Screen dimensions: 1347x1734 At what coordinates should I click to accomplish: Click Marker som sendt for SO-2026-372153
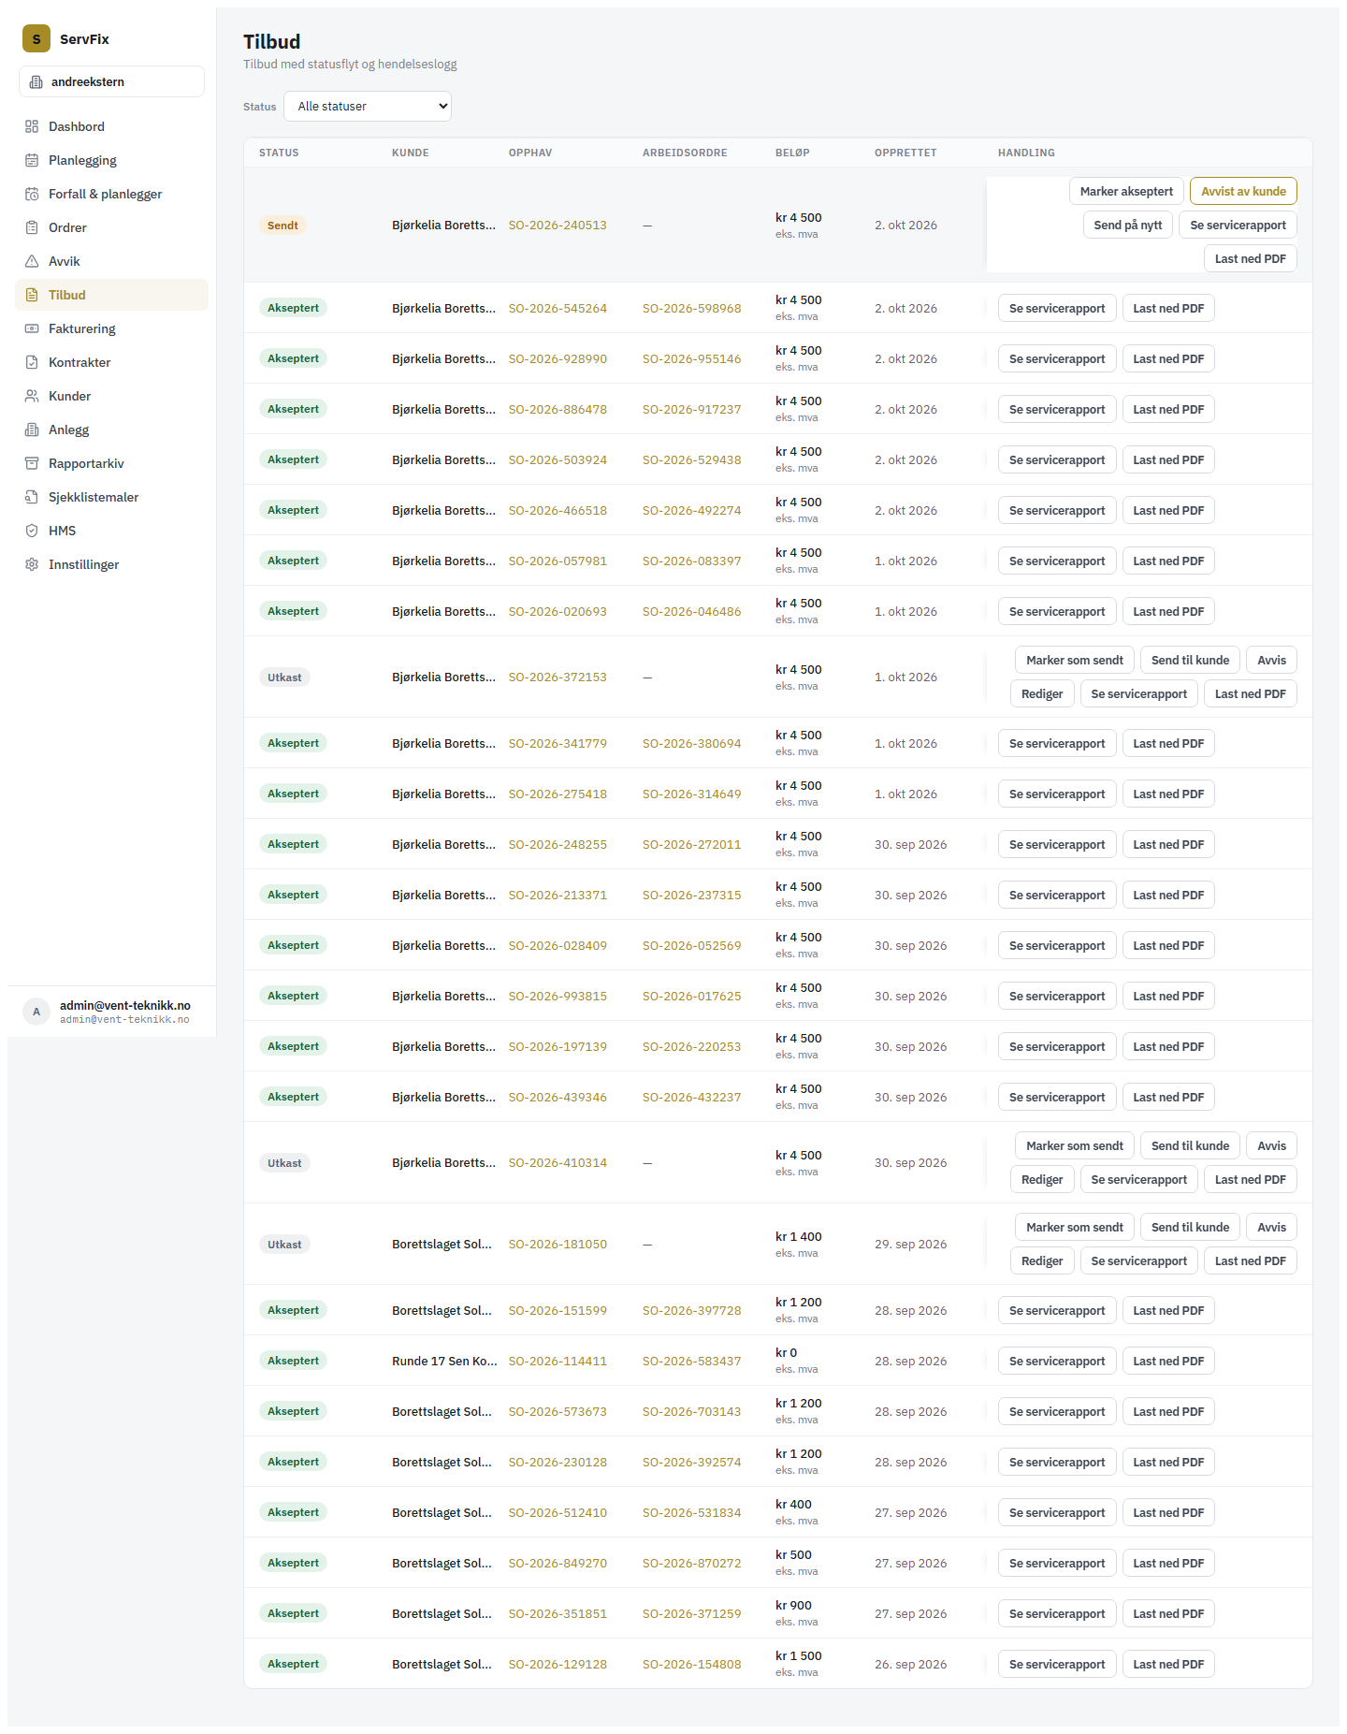pos(1075,660)
